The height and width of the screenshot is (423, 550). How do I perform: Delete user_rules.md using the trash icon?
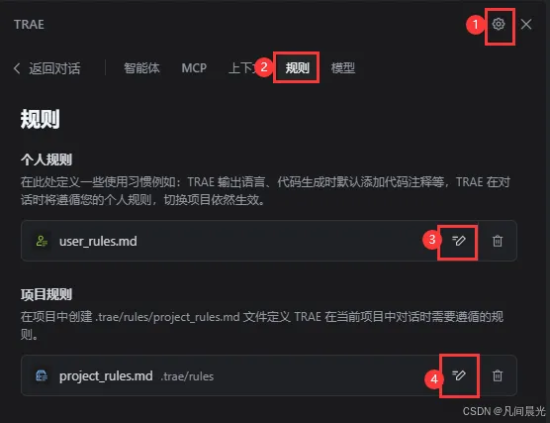click(x=498, y=241)
